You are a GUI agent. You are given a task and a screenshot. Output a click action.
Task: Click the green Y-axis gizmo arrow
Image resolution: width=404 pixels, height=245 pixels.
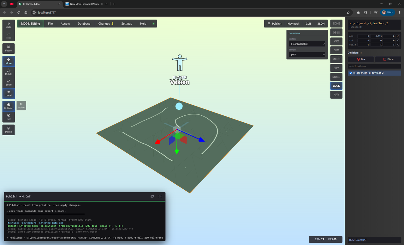177,151
